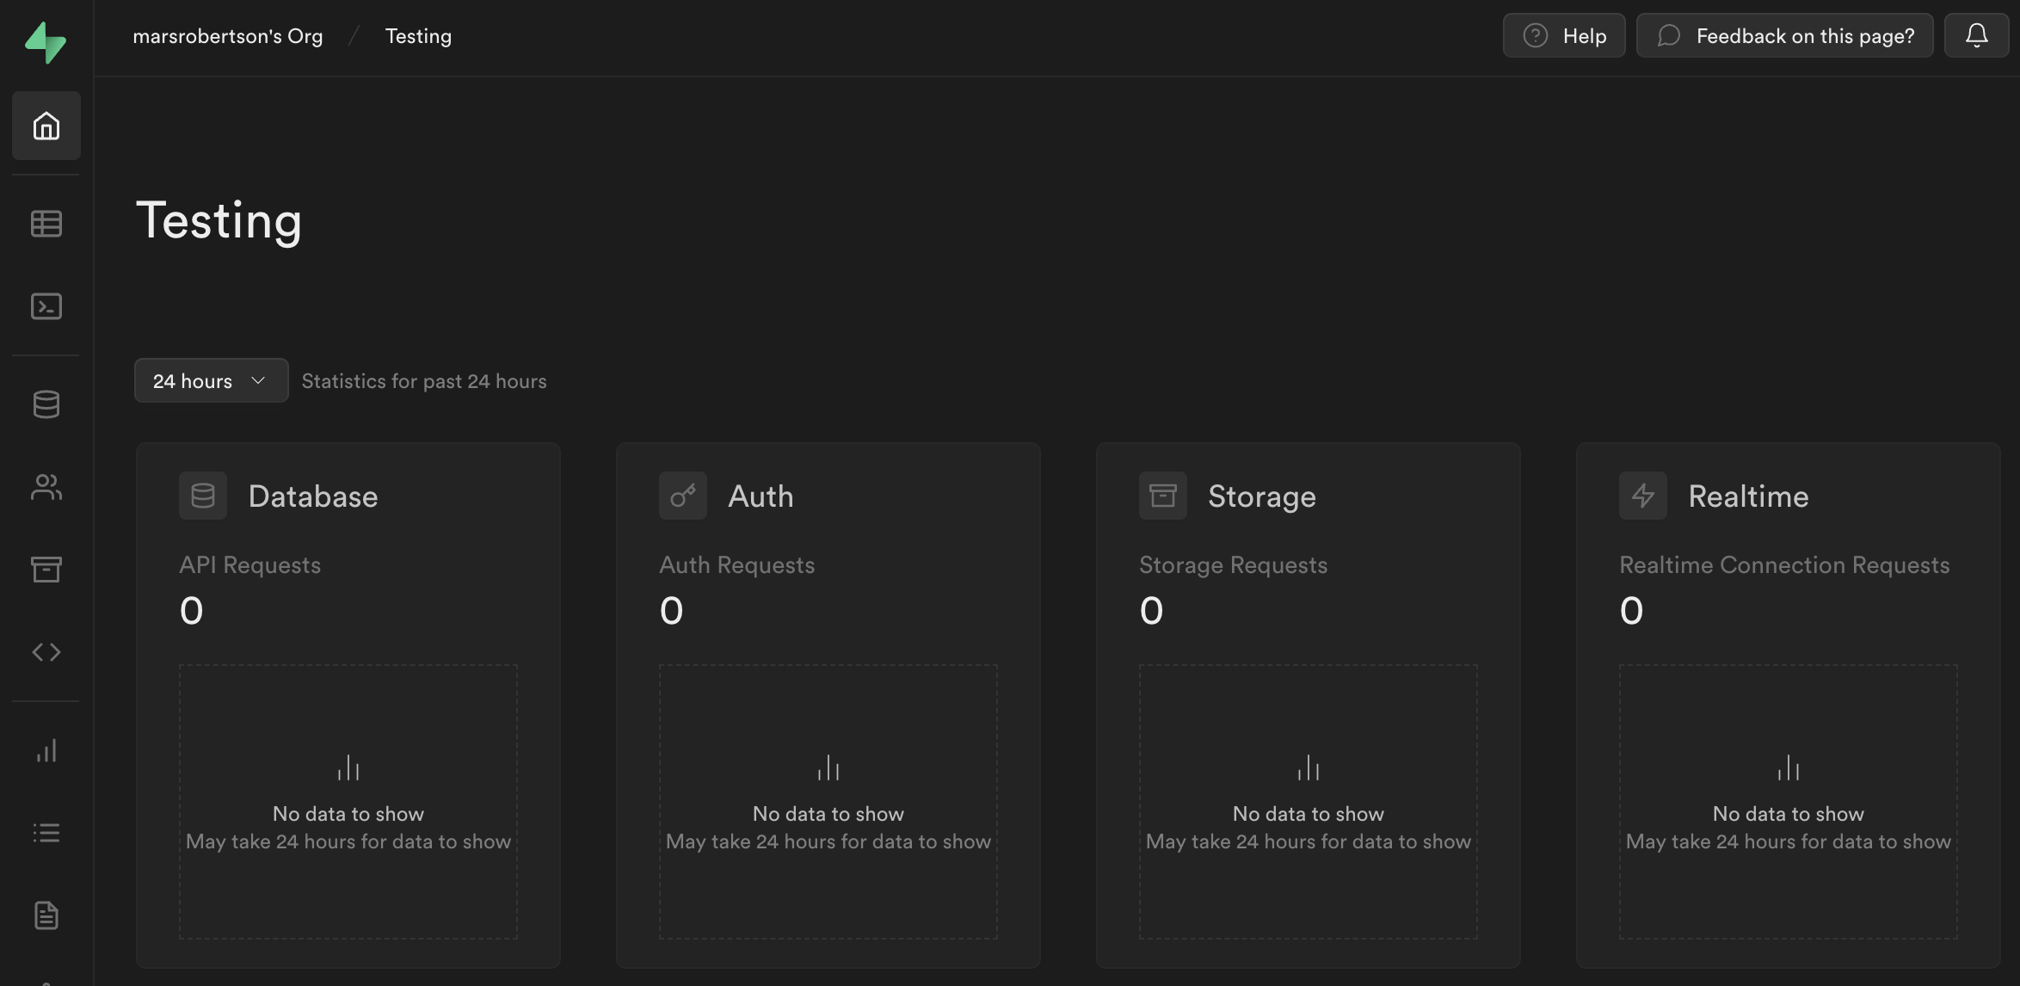Open the Table Editor sidebar icon

(x=46, y=224)
